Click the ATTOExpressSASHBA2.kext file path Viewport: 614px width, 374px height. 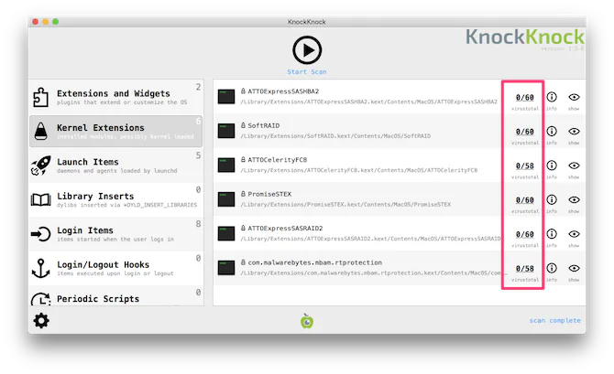(369, 102)
